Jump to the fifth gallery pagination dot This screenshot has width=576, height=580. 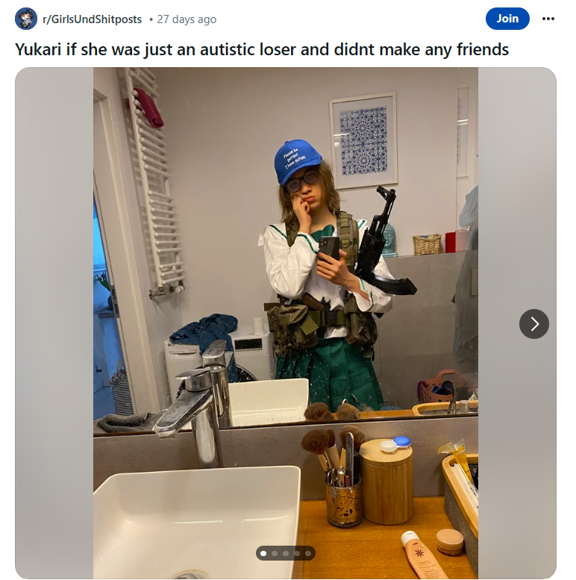point(308,553)
